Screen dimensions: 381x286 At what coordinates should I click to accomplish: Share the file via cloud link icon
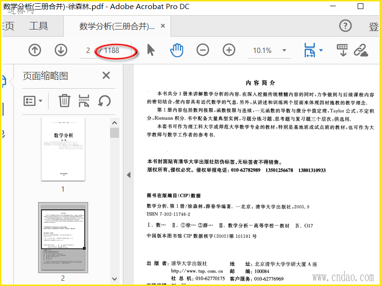pos(361,50)
